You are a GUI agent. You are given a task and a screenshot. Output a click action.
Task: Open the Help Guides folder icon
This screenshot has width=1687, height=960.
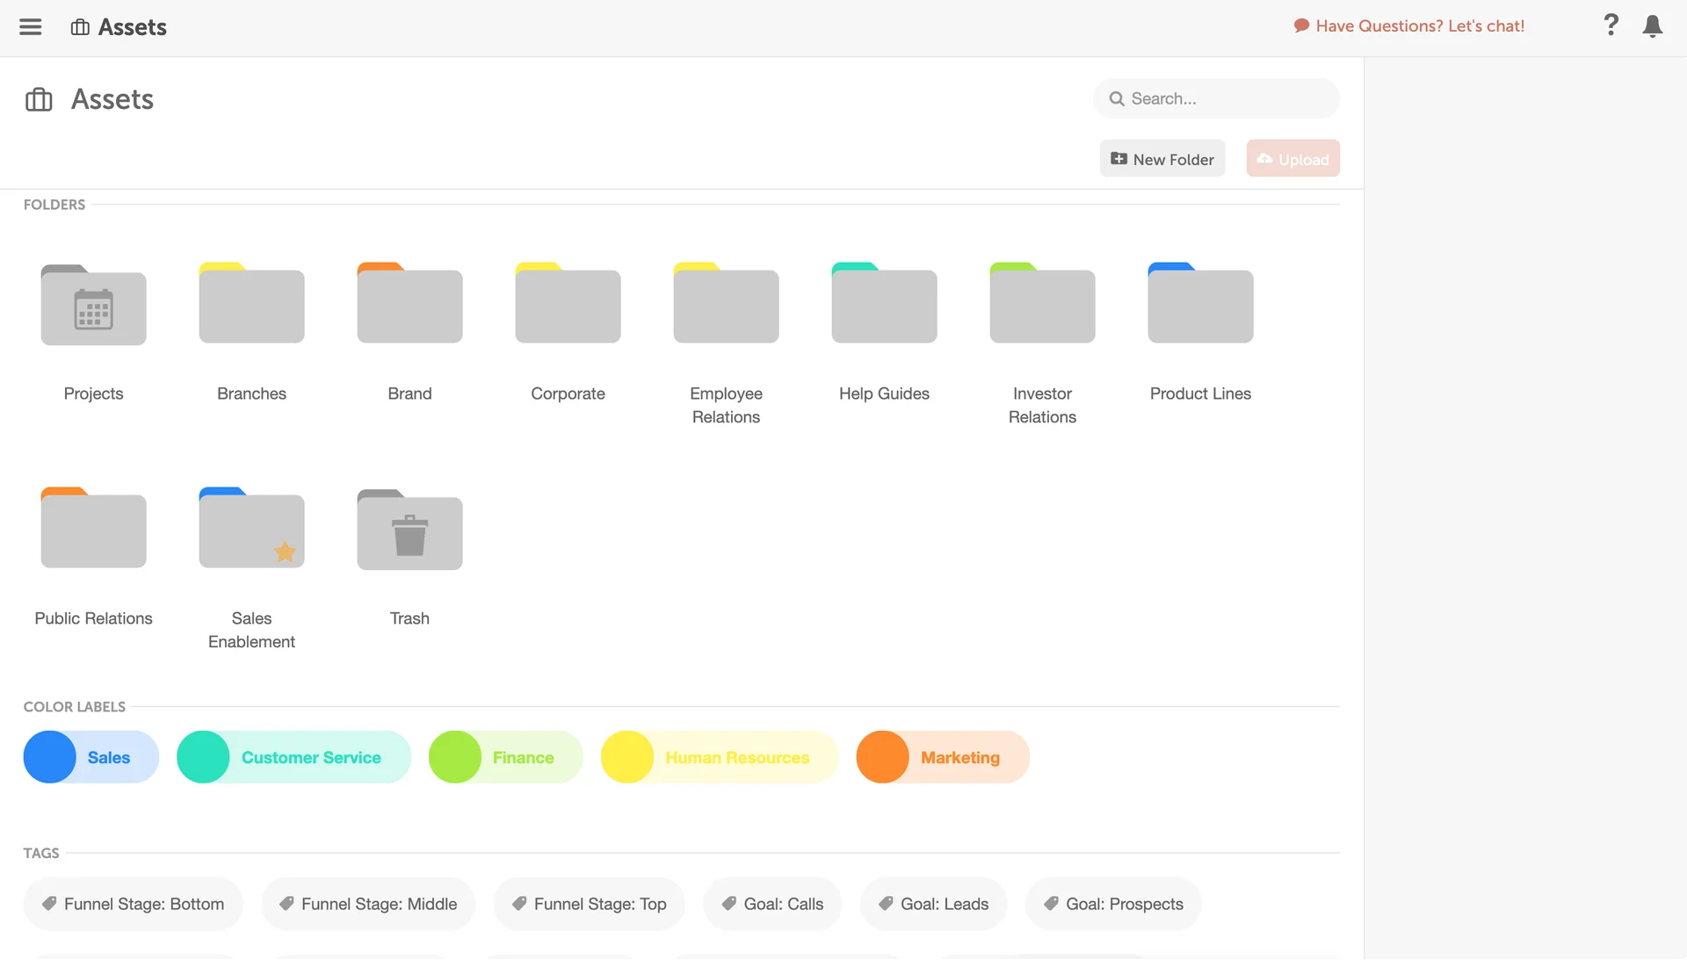click(884, 303)
